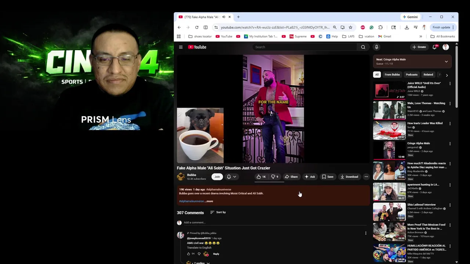Show hidden bookmarks with double chevron
This screenshot has width=470, height=264.
[x=421, y=36]
